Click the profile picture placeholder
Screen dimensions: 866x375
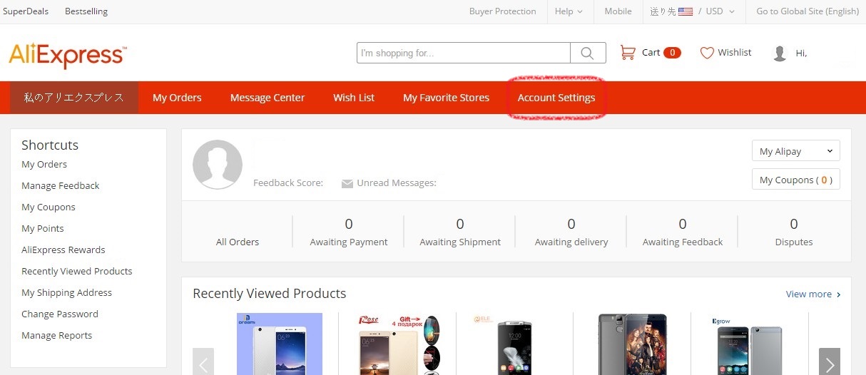(x=218, y=165)
